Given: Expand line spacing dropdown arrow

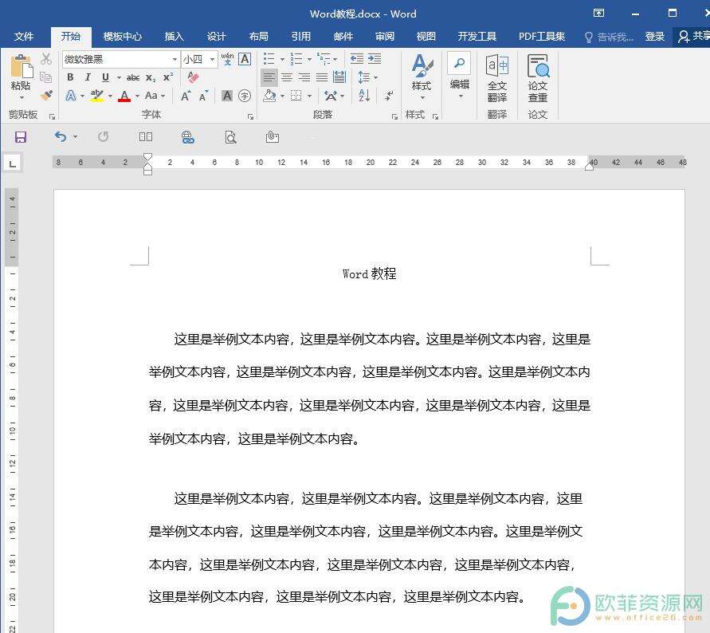Looking at the screenshot, I should point(376,77).
